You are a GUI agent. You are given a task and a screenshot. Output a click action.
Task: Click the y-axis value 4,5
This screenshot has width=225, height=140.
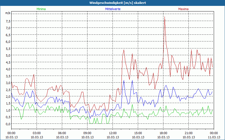8,62
